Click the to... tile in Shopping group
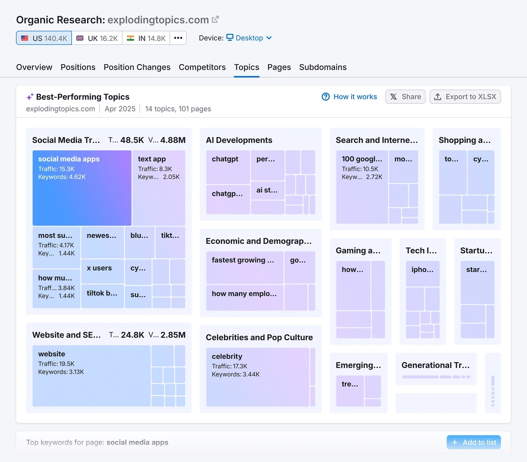 (x=453, y=172)
